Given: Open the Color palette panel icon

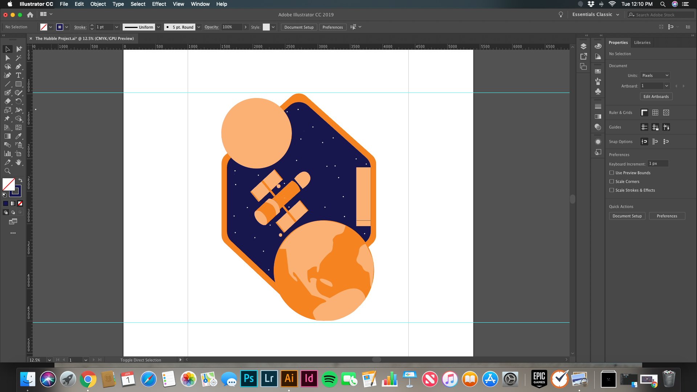Looking at the screenshot, I should [598, 46].
